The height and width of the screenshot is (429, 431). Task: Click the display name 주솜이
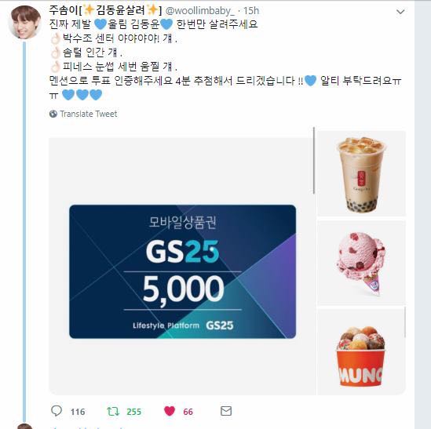(64, 10)
